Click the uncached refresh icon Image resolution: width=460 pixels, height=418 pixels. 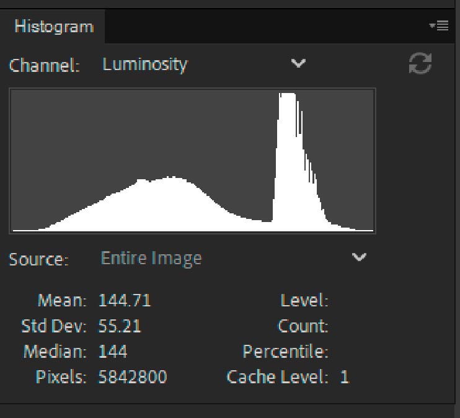[x=420, y=64]
